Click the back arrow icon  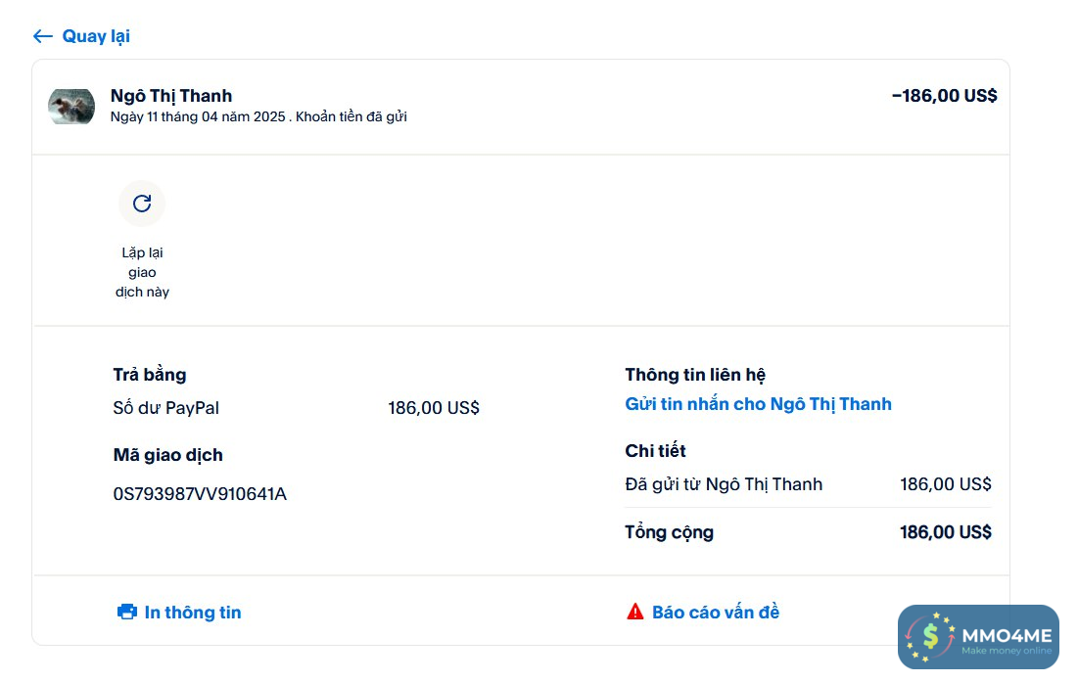coord(42,36)
